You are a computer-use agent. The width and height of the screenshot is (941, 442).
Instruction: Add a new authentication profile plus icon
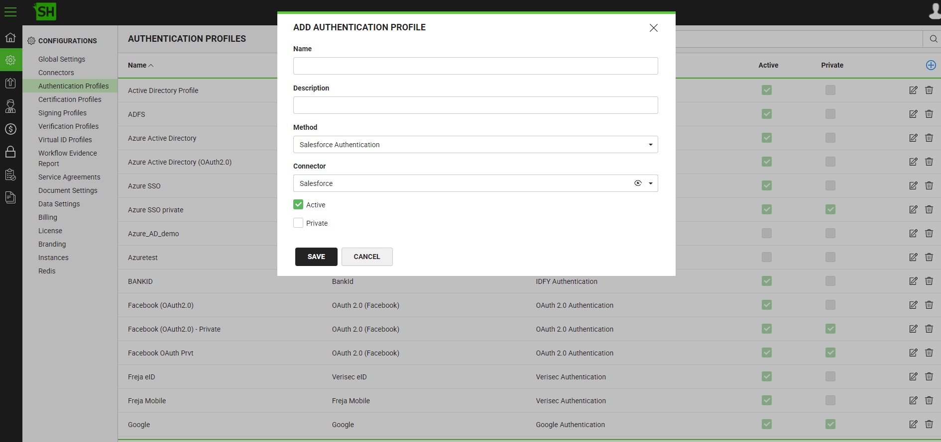coord(931,65)
